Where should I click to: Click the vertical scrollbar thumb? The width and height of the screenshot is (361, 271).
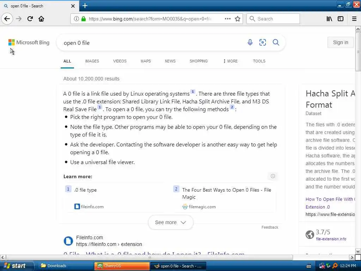coord(358,52)
